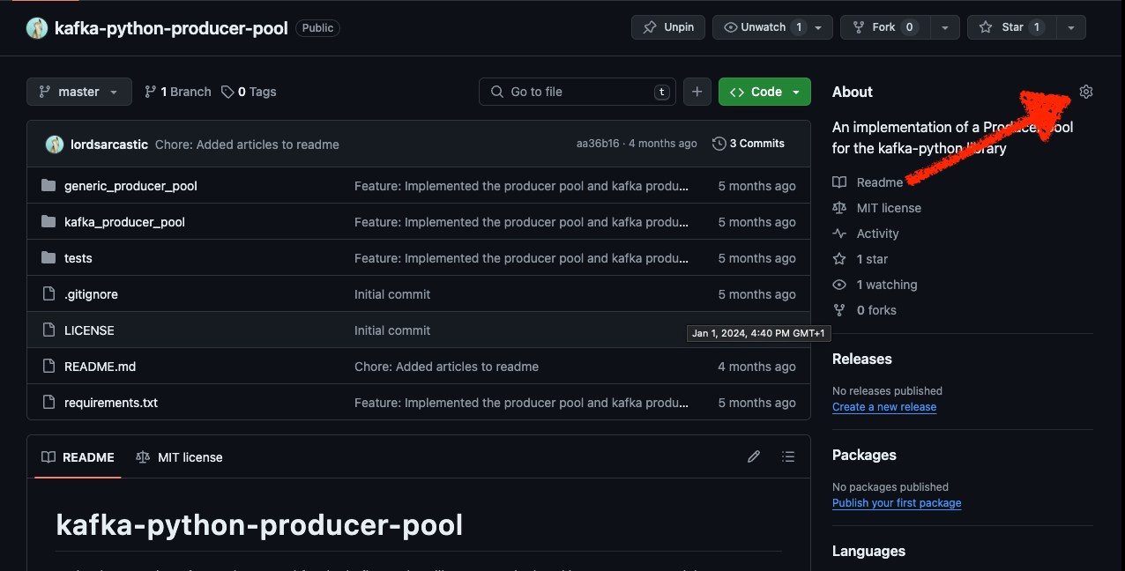The width and height of the screenshot is (1125, 571).
Task: Open lordsarcastic profile from commit row
Action: (x=109, y=145)
